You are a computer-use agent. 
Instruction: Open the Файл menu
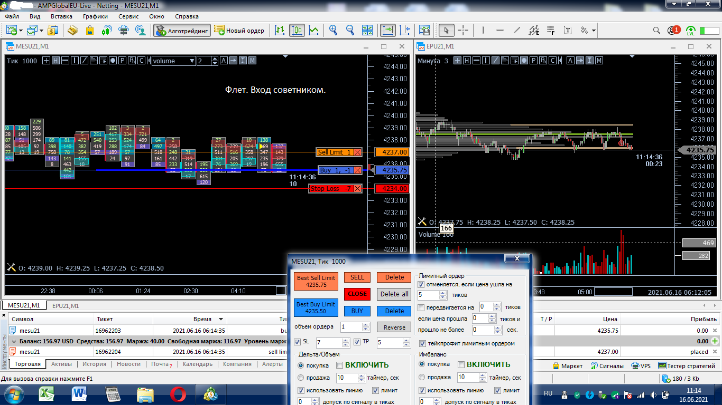coord(12,16)
